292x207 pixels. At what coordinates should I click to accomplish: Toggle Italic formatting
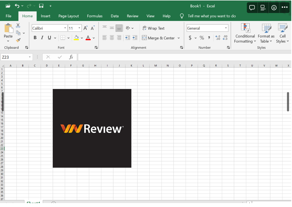(x=42, y=38)
